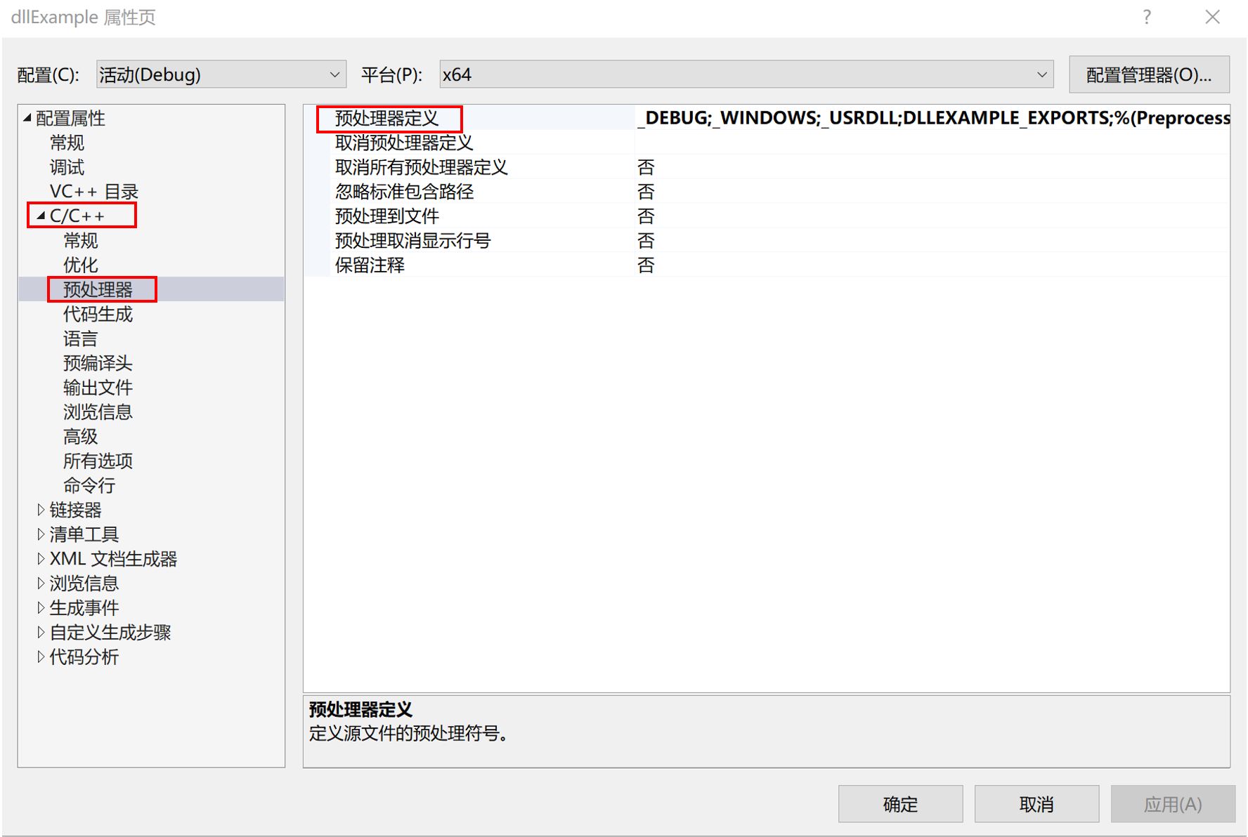Open the 配置 (Configuration) dropdown showing 活动(Debug)
The image size is (1248, 837).
tap(221, 74)
